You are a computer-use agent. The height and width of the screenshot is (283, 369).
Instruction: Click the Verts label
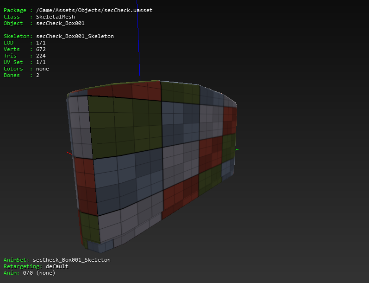(x=12, y=49)
